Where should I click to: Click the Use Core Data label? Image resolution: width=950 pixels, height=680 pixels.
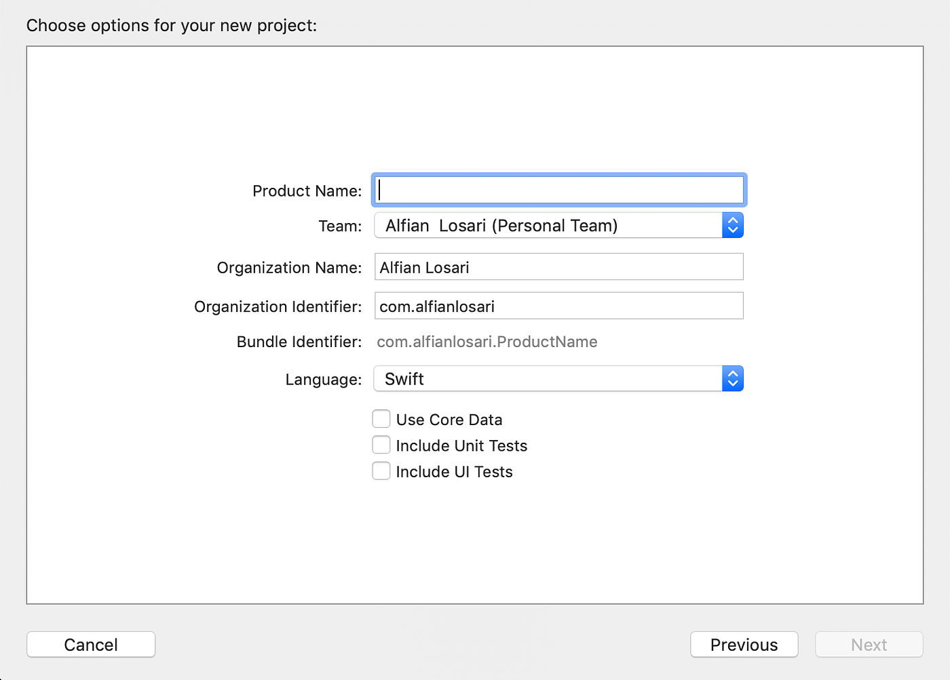click(x=449, y=419)
